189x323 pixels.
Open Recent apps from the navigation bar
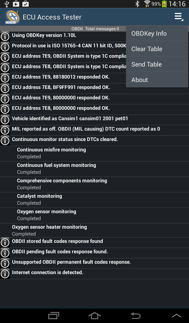(54, 315)
